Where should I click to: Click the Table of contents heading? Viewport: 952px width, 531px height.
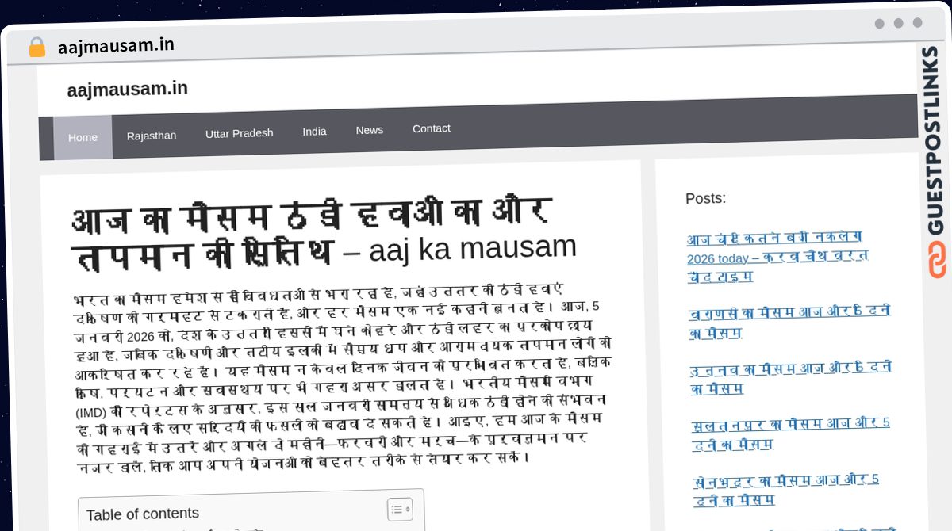click(143, 514)
